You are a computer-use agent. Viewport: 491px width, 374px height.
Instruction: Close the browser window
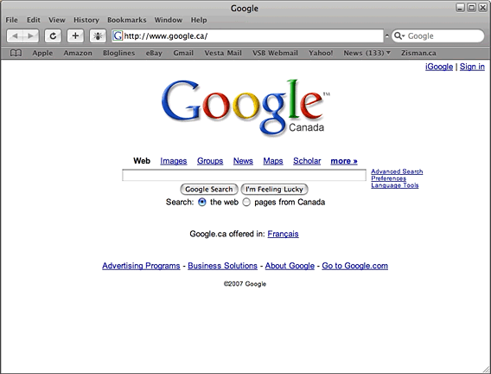coord(483,8)
